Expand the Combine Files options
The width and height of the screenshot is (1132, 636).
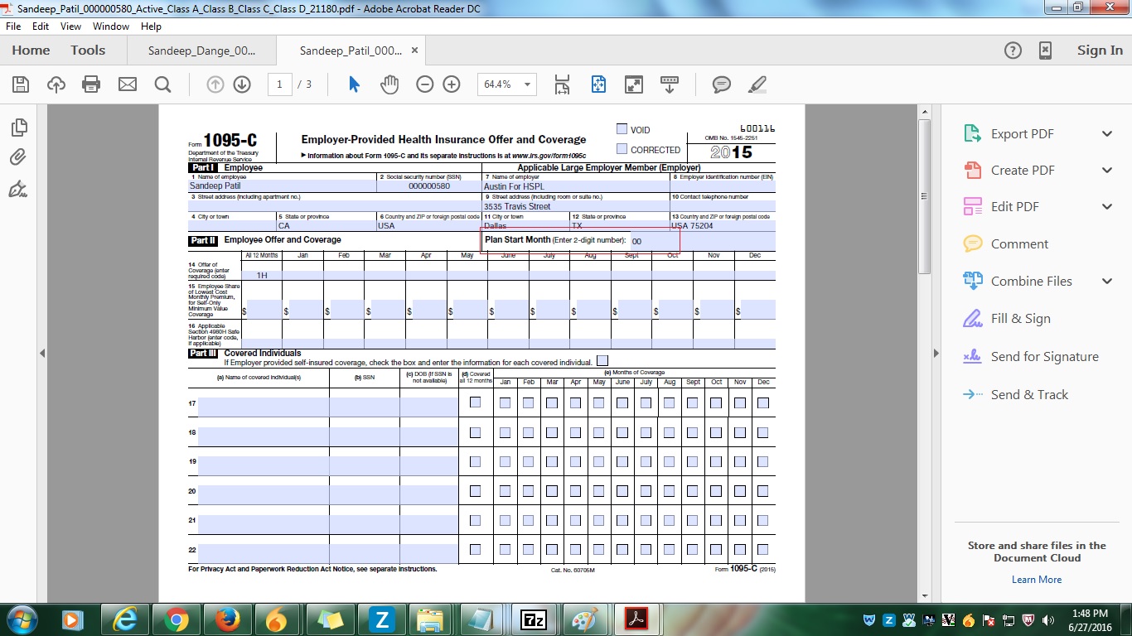(x=1106, y=282)
